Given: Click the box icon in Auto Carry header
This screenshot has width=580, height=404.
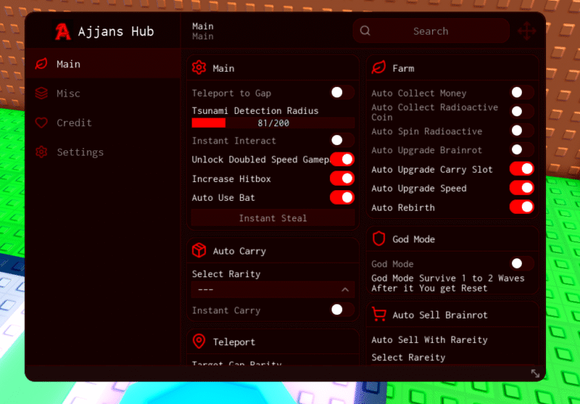Looking at the screenshot, I should coord(199,251).
